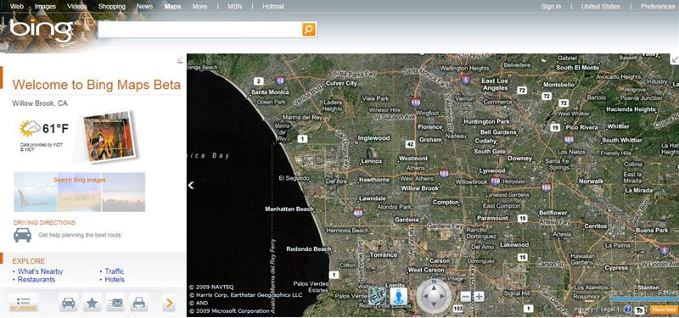Image resolution: width=679 pixels, height=318 pixels.
Task: Open the Videos tab
Action: (77, 7)
